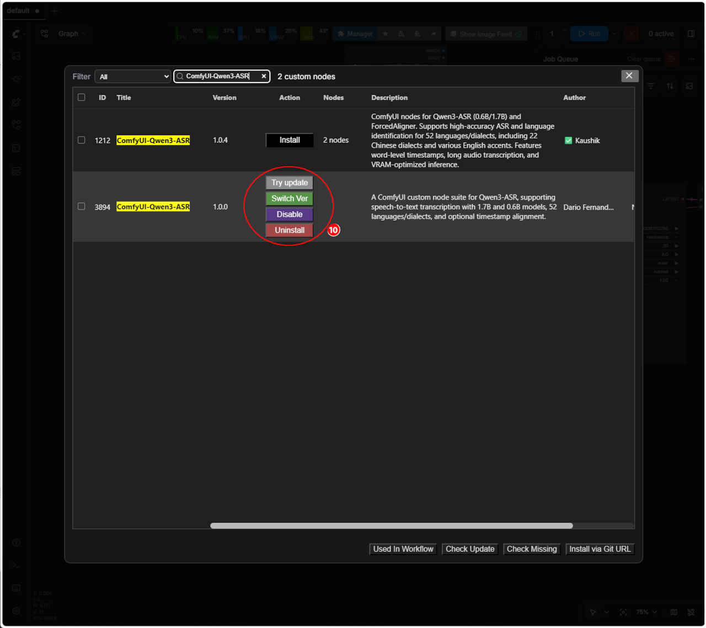Fit the graph view to screen
Viewport: 706px width, 628px height.
point(623,612)
